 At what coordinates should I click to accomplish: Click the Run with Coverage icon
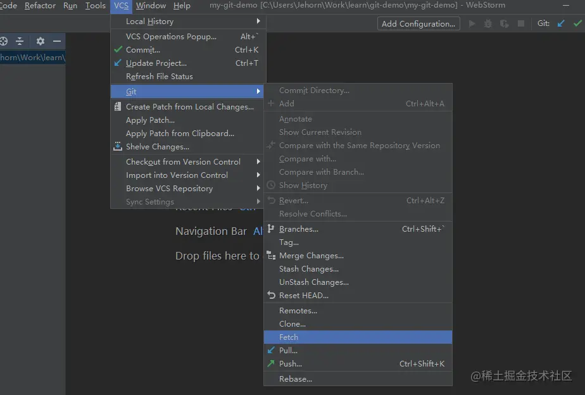(x=505, y=24)
